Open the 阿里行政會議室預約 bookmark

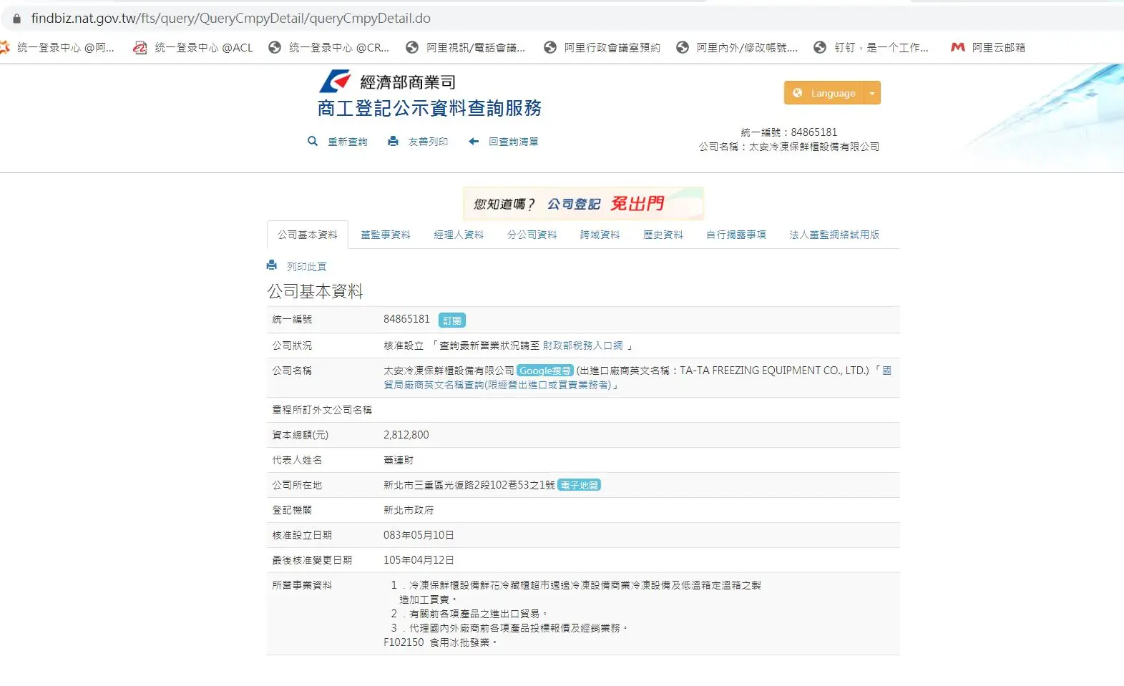[602, 47]
